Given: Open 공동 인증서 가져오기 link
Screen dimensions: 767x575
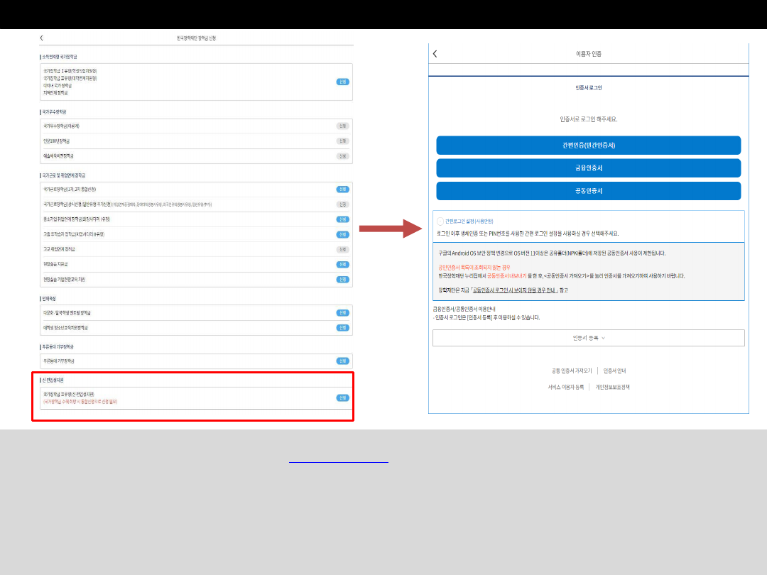Looking at the screenshot, I should point(572,371).
